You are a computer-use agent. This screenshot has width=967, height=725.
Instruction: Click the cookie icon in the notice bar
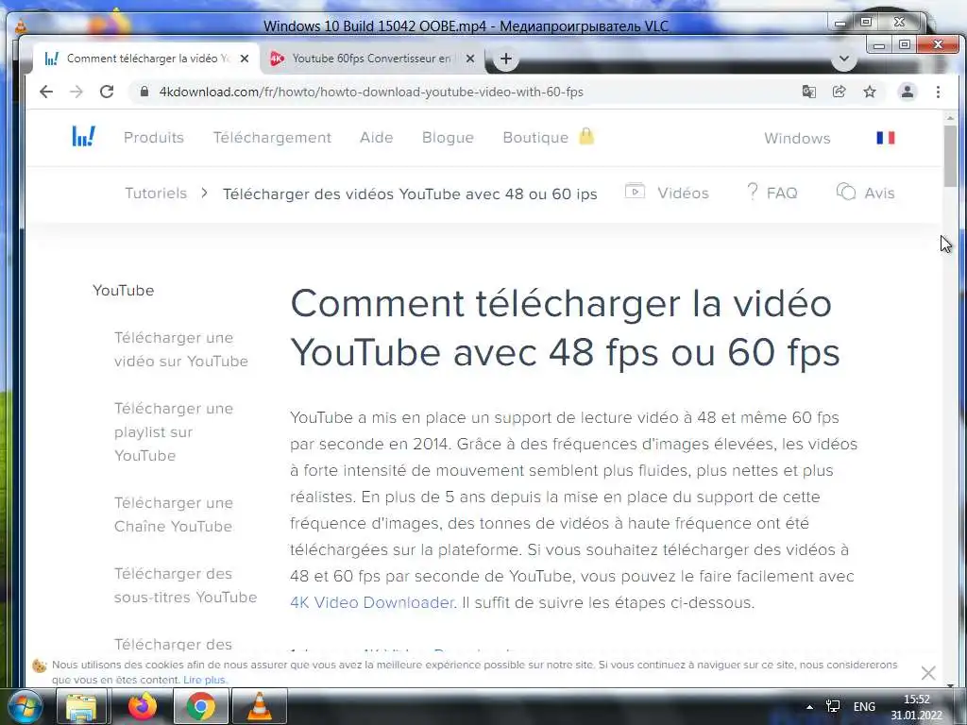(40, 666)
